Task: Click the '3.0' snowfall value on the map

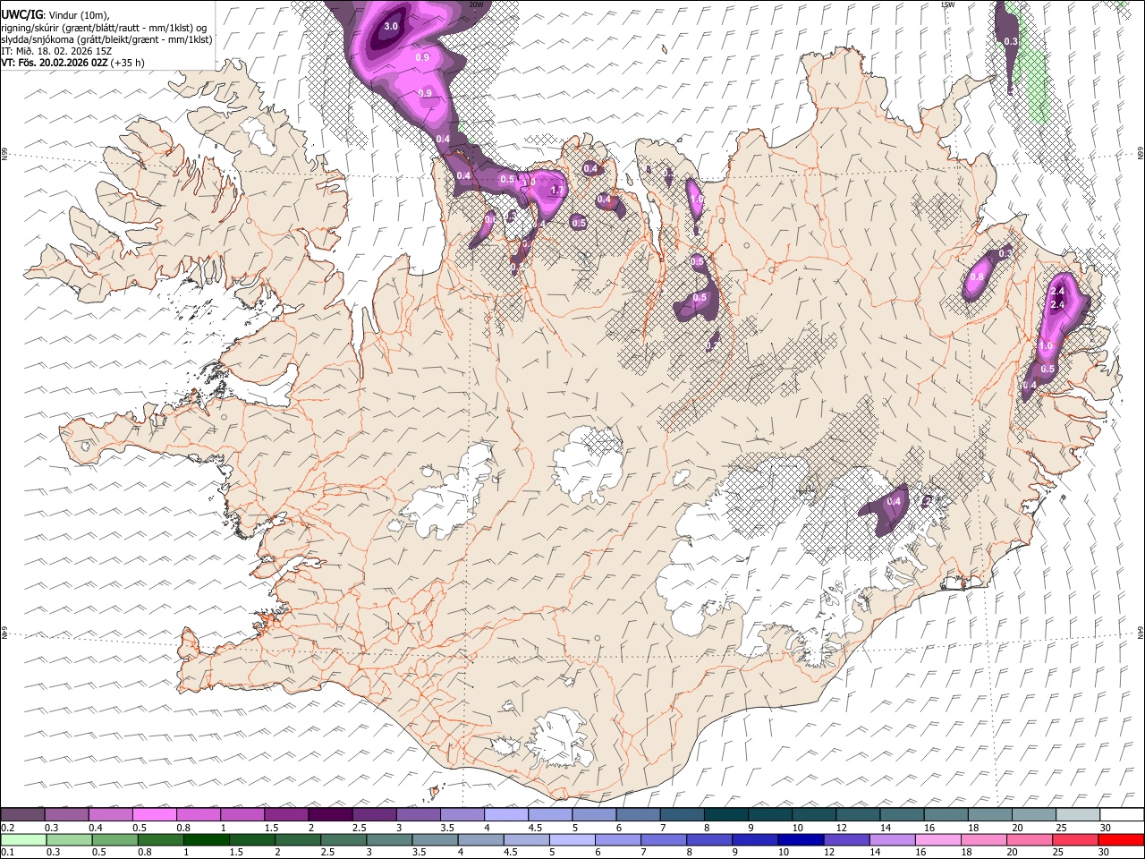Action: tap(391, 26)
